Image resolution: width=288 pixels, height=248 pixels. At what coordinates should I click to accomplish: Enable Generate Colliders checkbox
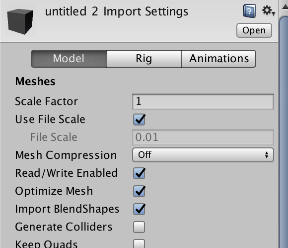coord(139,227)
